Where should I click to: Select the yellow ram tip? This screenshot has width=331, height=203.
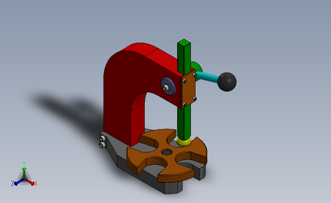[184, 142]
